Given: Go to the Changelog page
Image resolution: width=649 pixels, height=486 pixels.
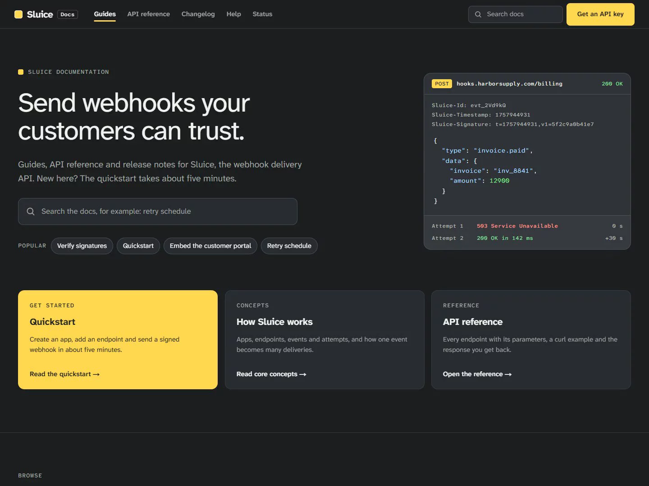Looking at the screenshot, I should [198, 14].
